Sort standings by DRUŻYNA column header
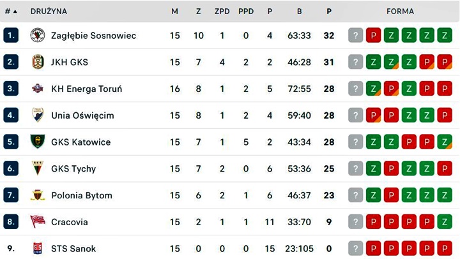Screen dimensions: 460x259 click(49, 11)
